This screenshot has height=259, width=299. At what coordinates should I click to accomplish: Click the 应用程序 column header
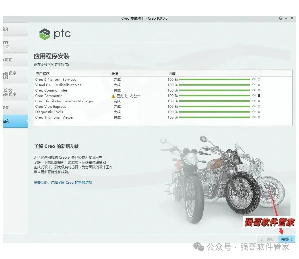(x=72, y=74)
